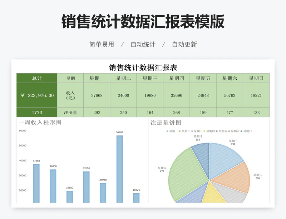Select registration cell 189 in the table
The height and width of the screenshot is (219, 286).
coord(203,112)
